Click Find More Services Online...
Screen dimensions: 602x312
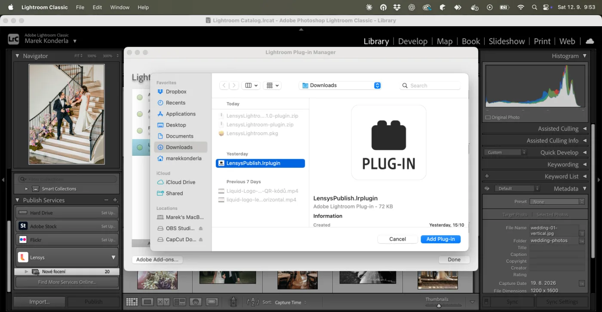[x=67, y=282]
